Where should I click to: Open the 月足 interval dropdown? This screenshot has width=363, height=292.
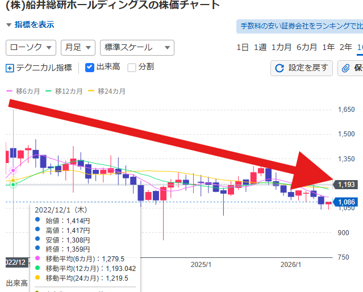coord(78,48)
